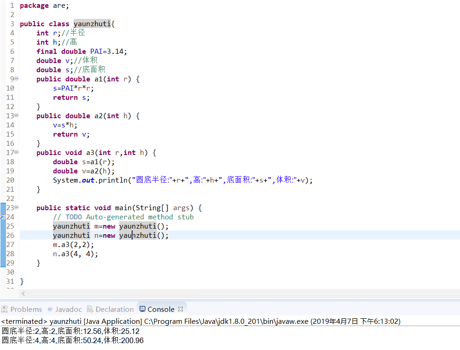Click console output line with 体积:200.96
This screenshot has width=460, height=350.
click(73, 340)
